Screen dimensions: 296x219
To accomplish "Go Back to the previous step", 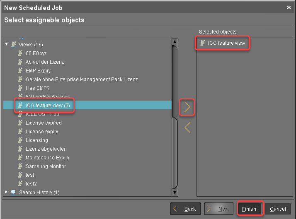I will pos(186,209).
